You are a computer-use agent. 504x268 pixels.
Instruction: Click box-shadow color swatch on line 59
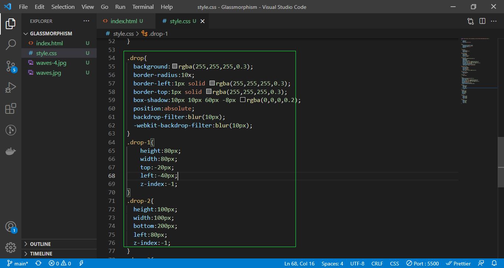(243, 100)
